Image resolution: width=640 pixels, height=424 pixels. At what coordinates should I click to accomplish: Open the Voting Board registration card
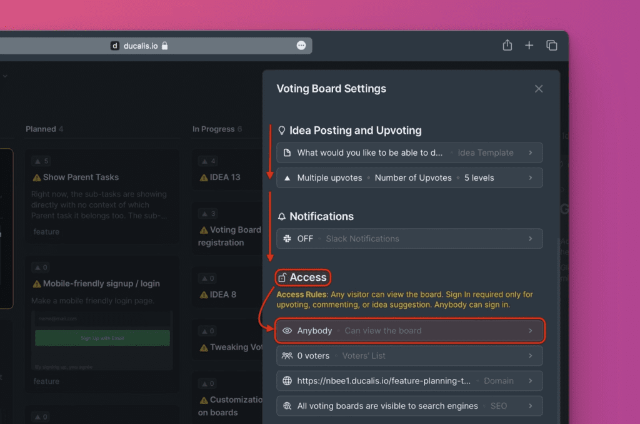point(227,229)
